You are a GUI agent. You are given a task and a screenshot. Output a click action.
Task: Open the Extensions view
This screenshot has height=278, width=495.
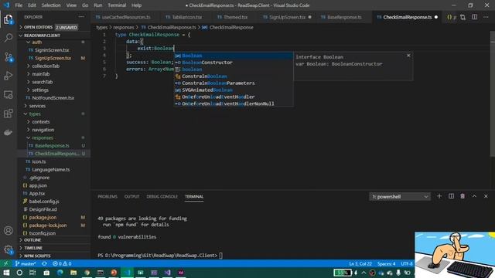tap(9, 114)
